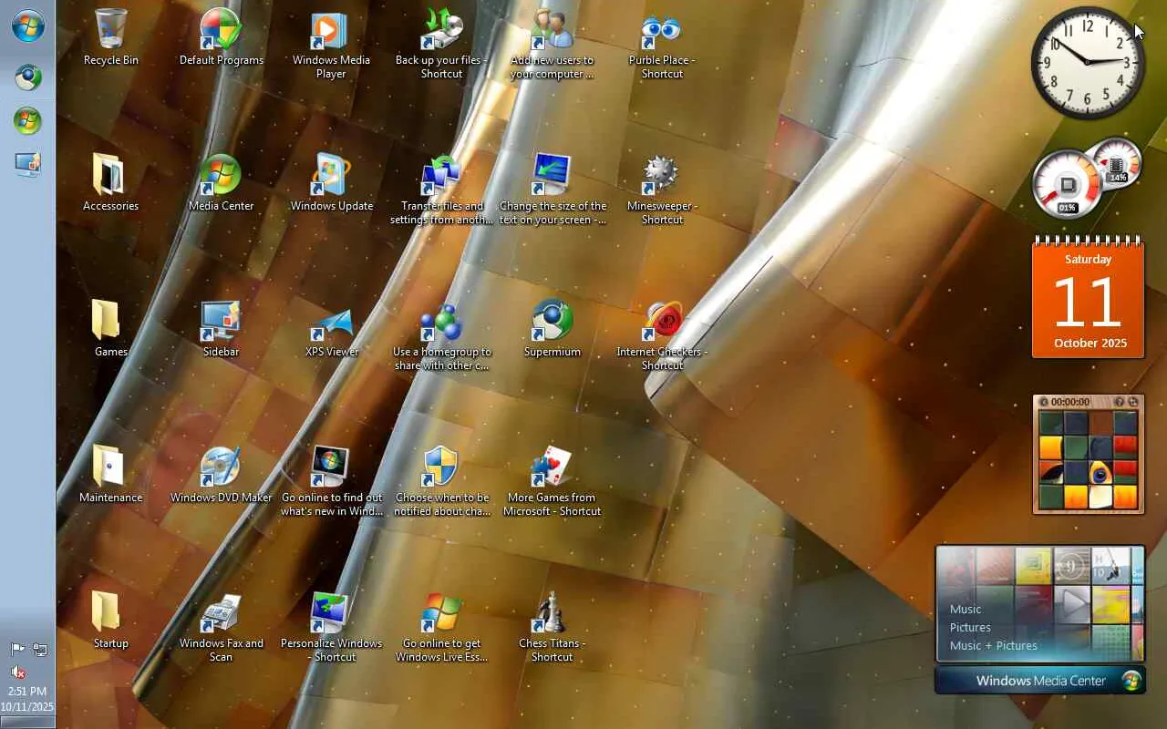Open the Start menu orb
This screenshot has height=729, width=1167.
point(27,26)
